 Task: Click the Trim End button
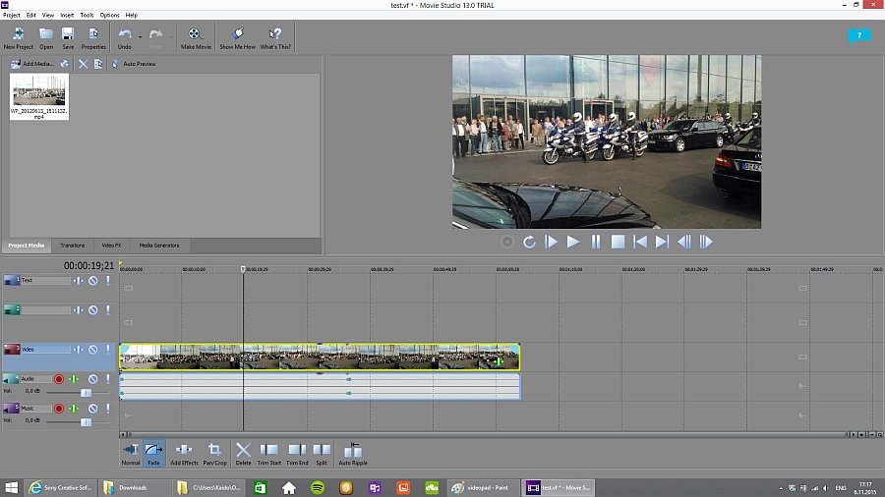click(x=297, y=454)
